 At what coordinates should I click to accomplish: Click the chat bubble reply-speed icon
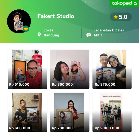pos(89,35)
